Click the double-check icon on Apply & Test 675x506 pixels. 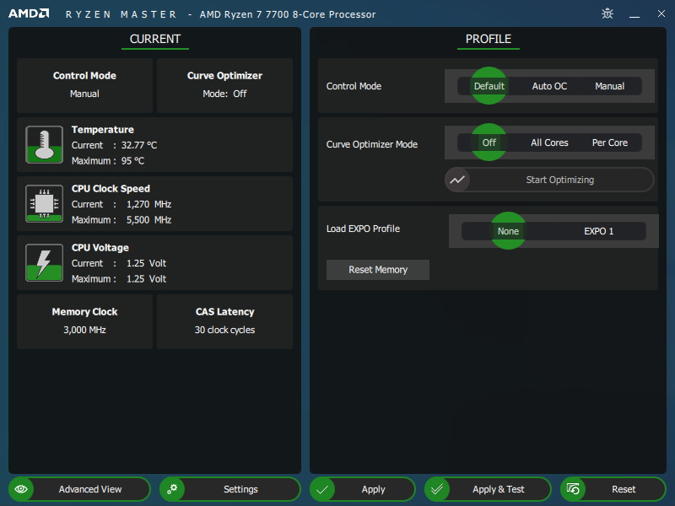(x=437, y=489)
